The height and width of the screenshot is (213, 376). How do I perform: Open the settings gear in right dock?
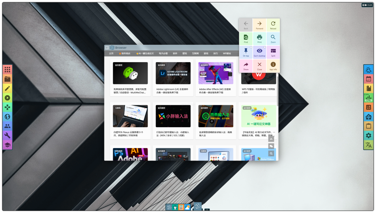[369, 136]
